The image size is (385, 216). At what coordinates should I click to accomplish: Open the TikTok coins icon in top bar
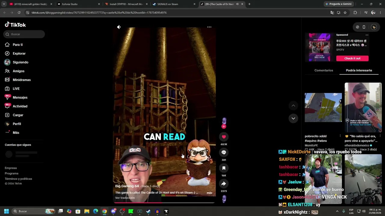pyautogui.click(x=357, y=27)
